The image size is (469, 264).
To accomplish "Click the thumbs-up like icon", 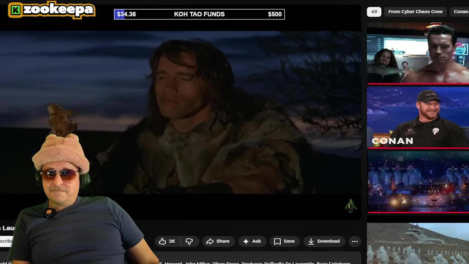I will pos(162,241).
